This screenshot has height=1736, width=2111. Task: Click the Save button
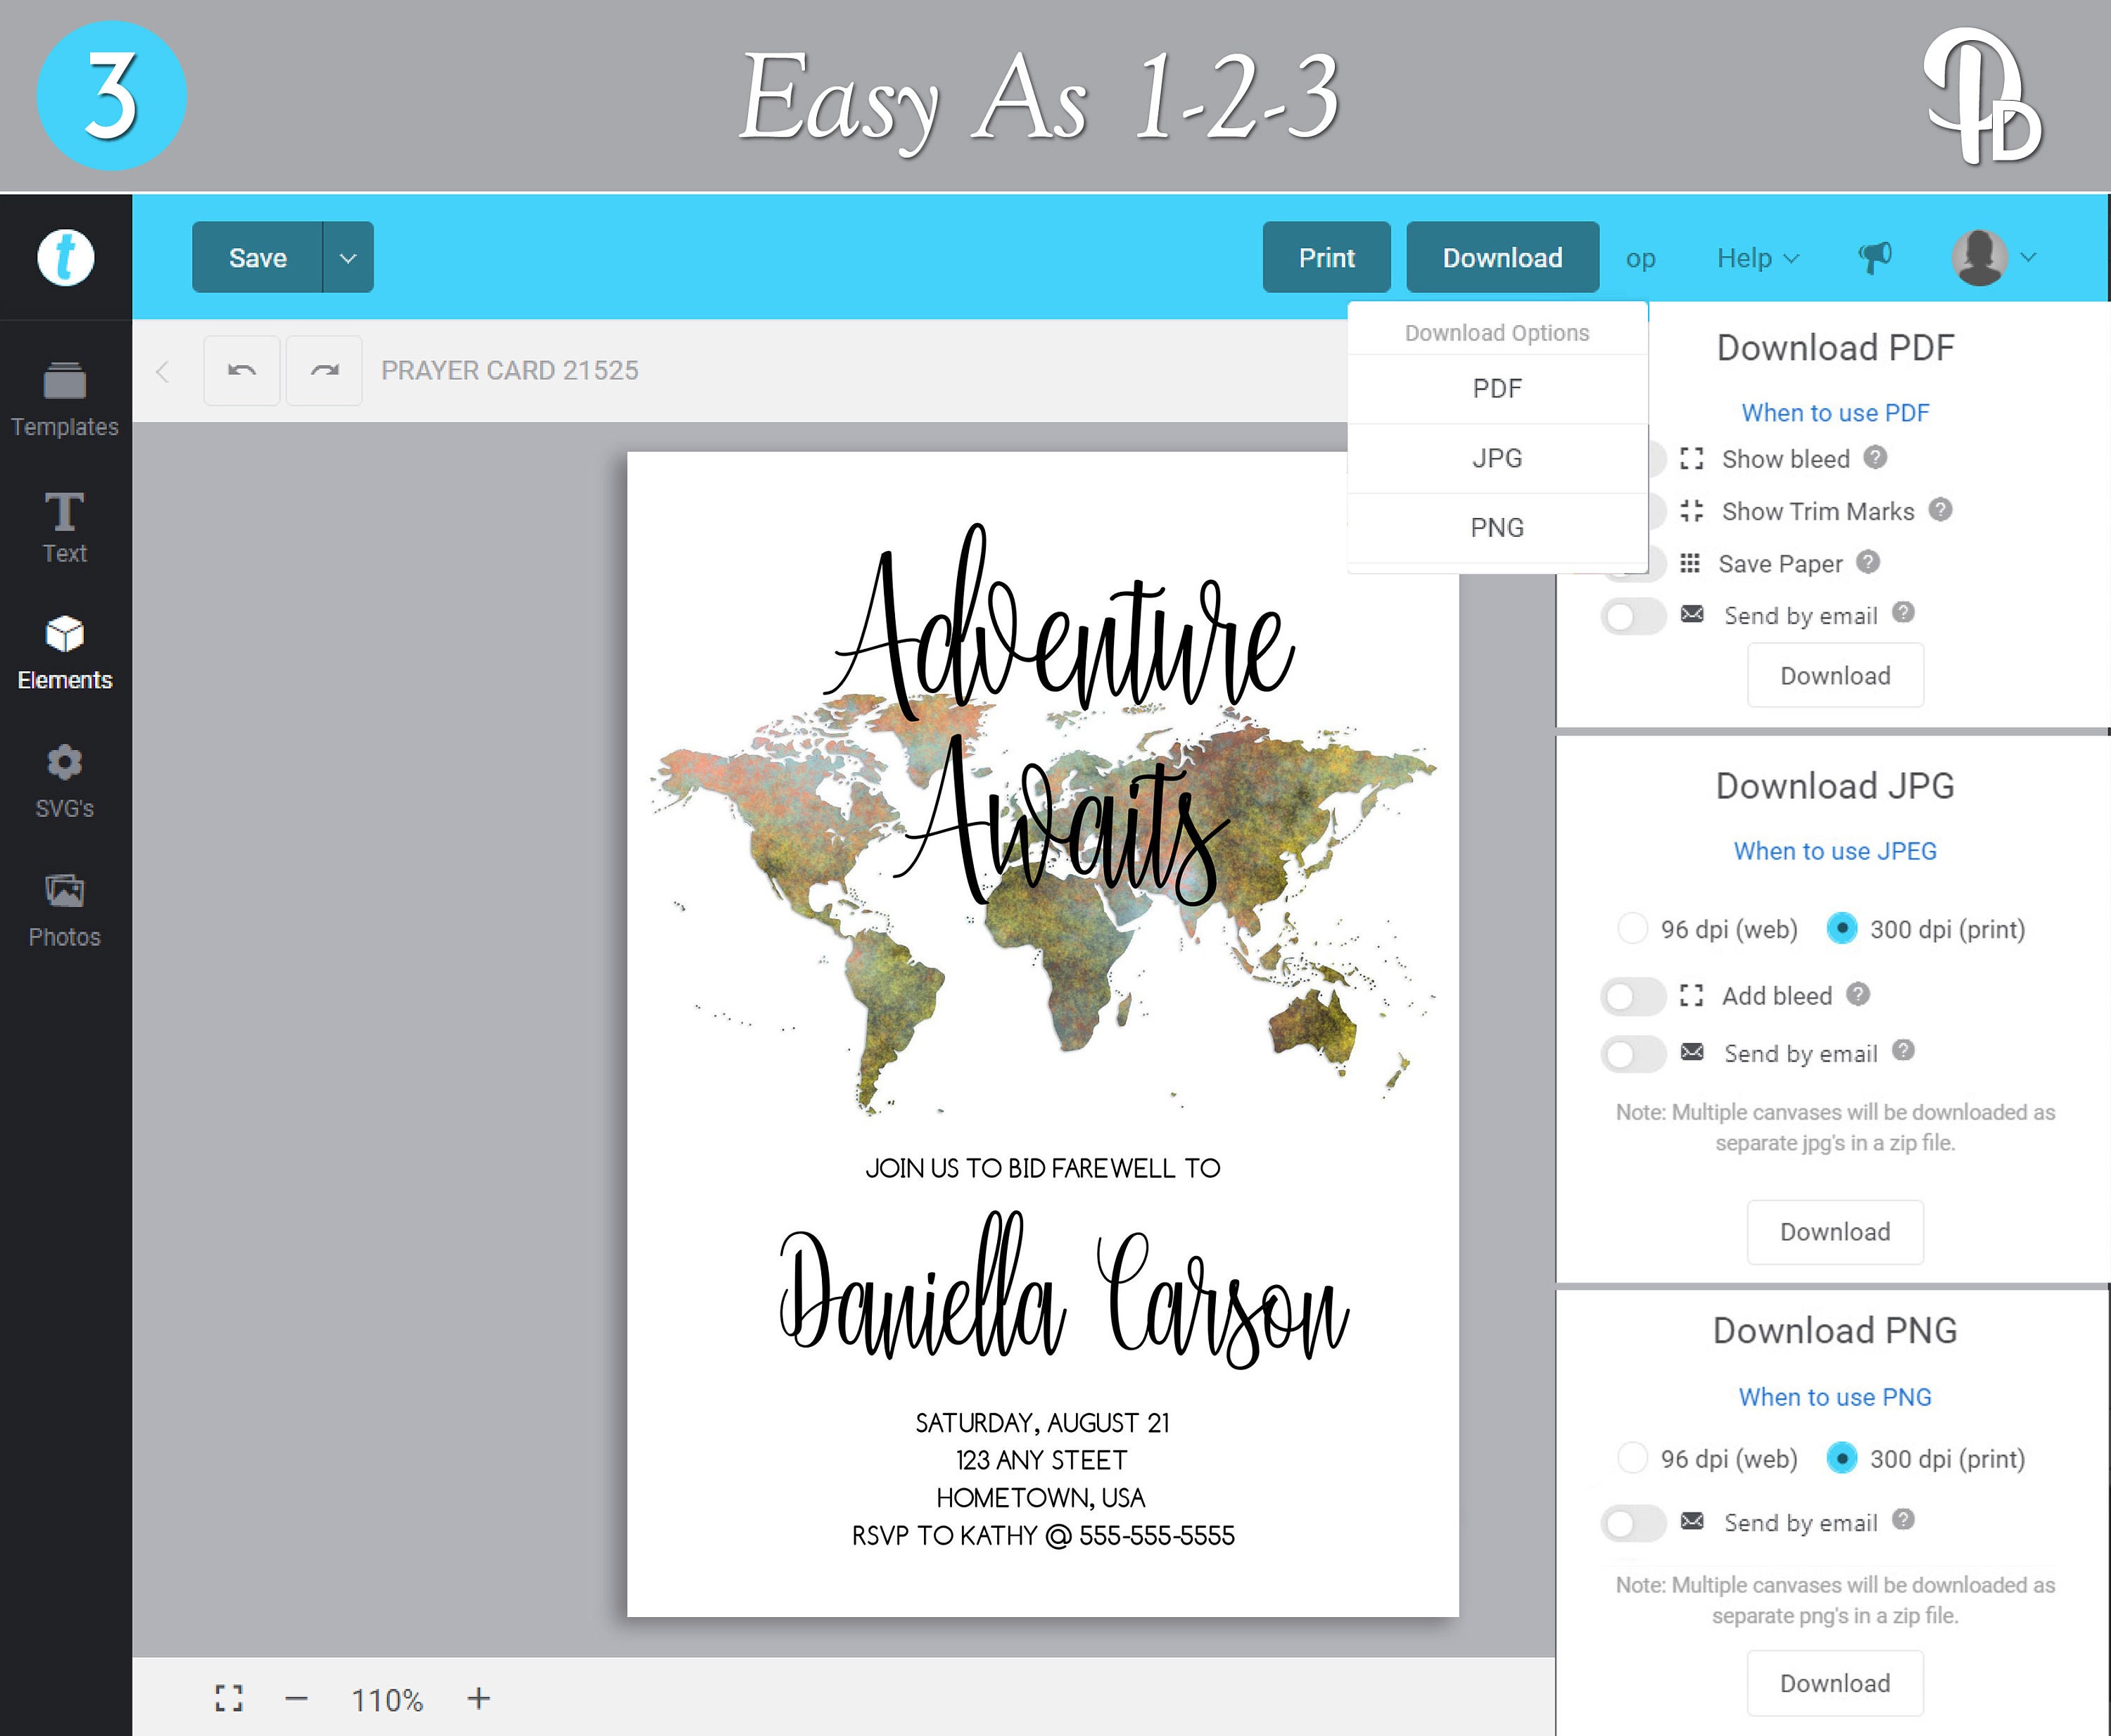tap(258, 257)
